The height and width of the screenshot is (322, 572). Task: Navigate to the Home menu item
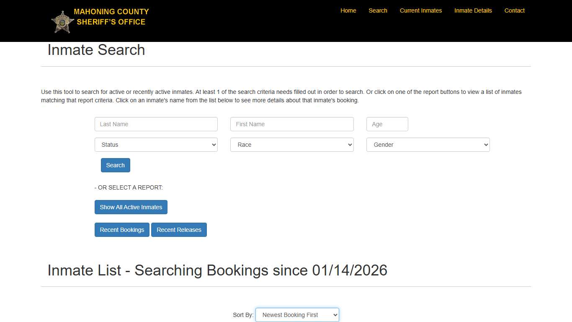[x=348, y=10]
